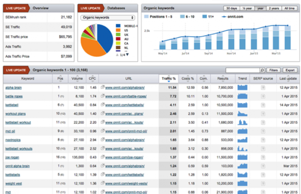301x194 pixels.
Task: Select the year chart range
Action: tap(260, 8)
